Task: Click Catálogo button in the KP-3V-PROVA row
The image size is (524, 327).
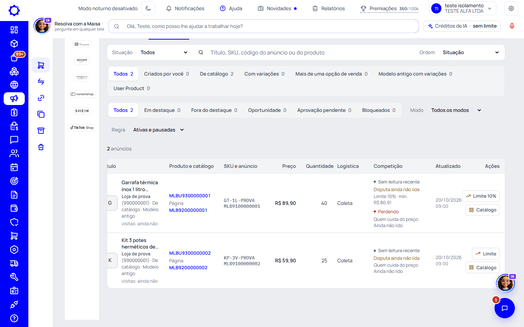Action: [483, 267]
